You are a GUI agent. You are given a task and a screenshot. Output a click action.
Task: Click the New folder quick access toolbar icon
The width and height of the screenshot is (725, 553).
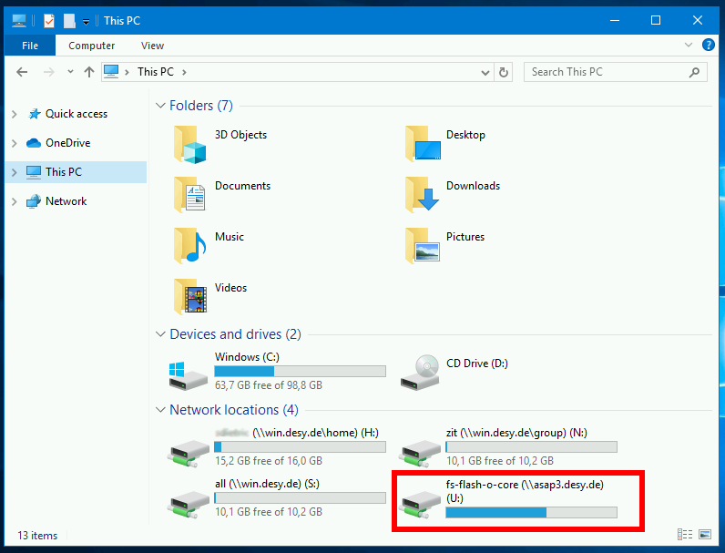(x=69, y=20)
